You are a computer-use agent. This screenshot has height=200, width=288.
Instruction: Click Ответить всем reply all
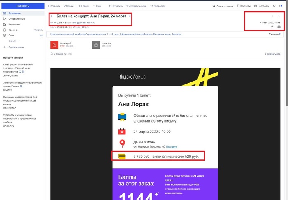click(x=137, y=6)
